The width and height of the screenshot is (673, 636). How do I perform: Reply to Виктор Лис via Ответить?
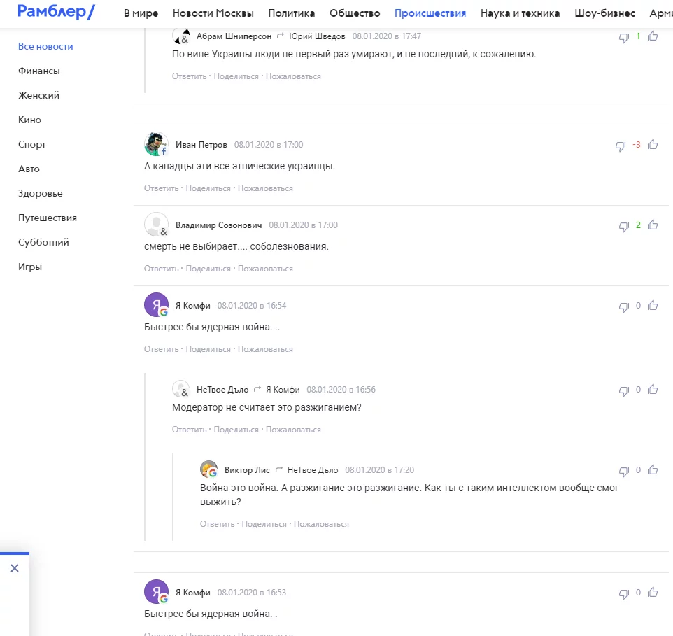217,524
